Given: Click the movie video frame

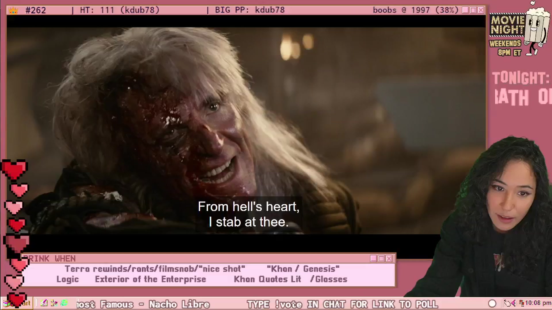Looking at the screenshot, I should (x=246, y=131).
